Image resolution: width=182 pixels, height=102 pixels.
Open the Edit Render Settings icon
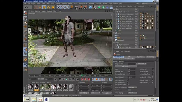(85, 7)
